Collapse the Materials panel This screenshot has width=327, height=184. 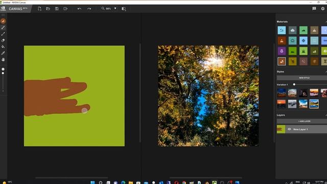tap(326, 21)
